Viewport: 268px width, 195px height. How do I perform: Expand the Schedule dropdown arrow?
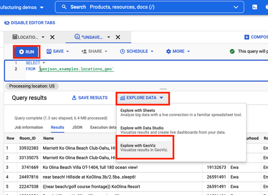coord(152,51)
